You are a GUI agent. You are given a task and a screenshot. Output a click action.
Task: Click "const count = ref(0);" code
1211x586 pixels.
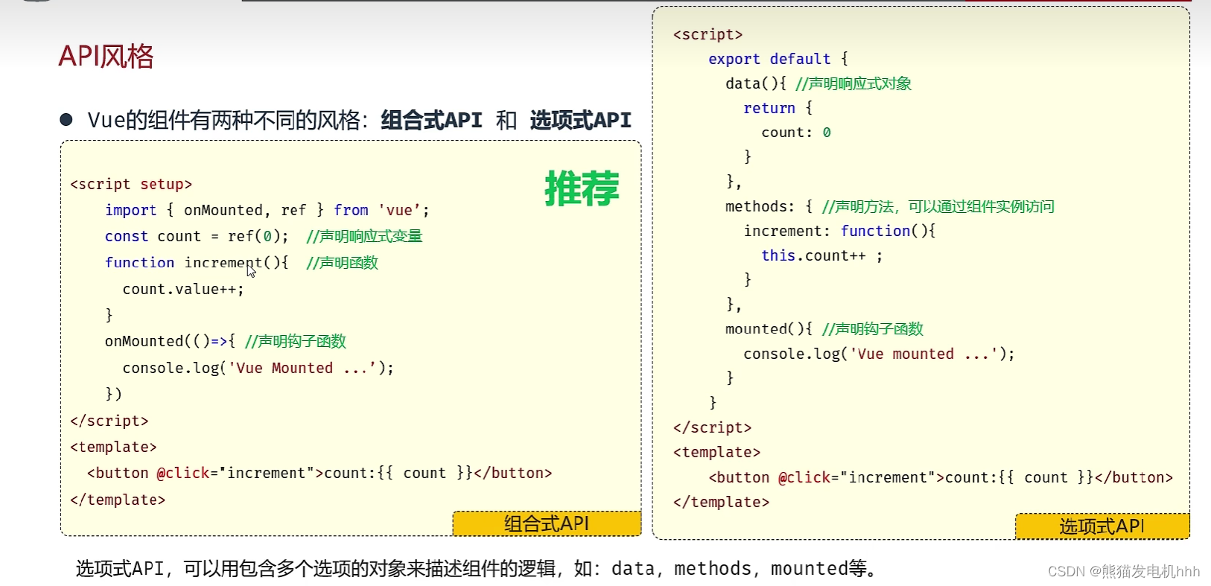[x=197, y=236]
